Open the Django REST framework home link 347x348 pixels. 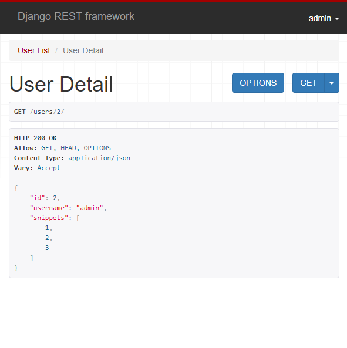coord(76,16)
